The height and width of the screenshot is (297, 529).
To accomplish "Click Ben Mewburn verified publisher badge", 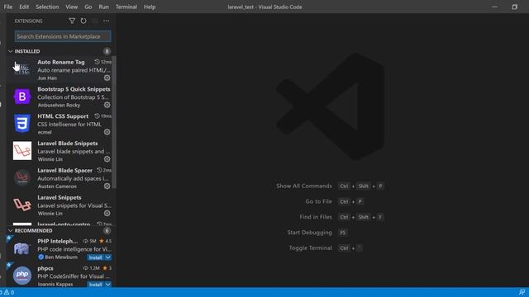I will tap(41, 257).
